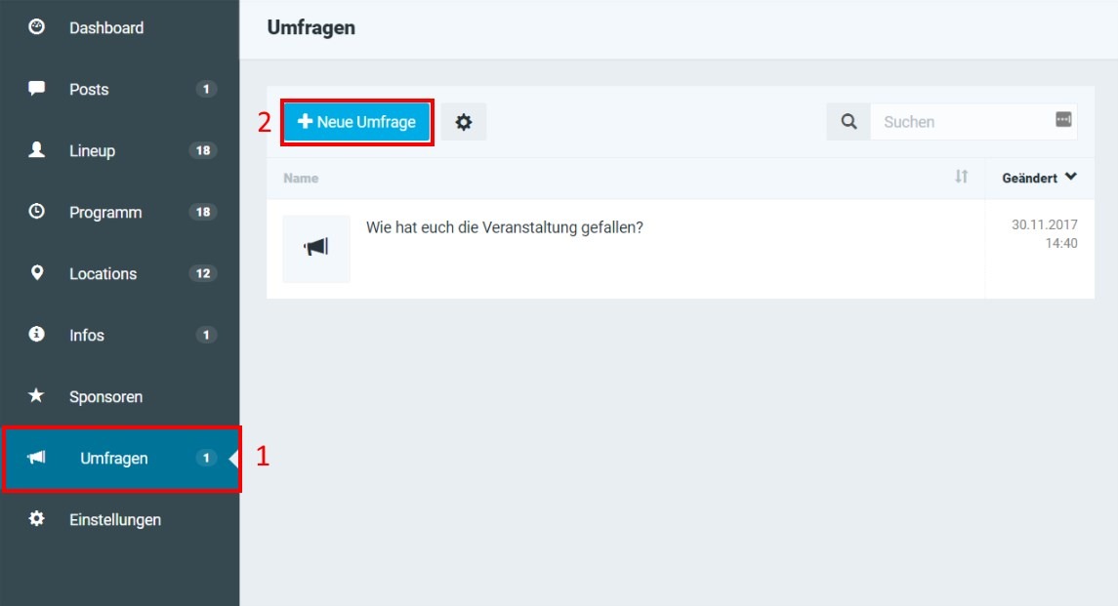Screen dimensions: 1118x606
Task: Click the Programm clock icon
Action: [x=37, y=212]
